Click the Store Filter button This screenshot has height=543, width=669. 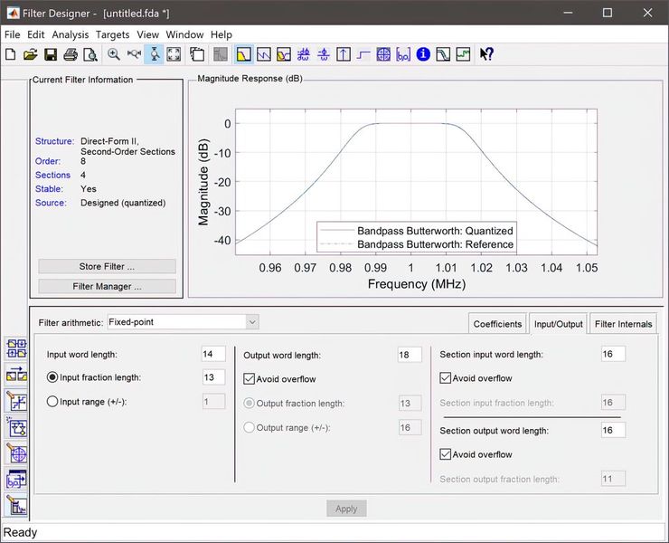pyautogui.click(x=107, y=267)
